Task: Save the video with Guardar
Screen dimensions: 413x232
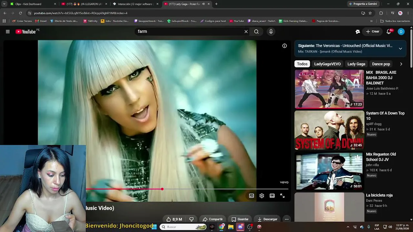Action: pos(240,219)
